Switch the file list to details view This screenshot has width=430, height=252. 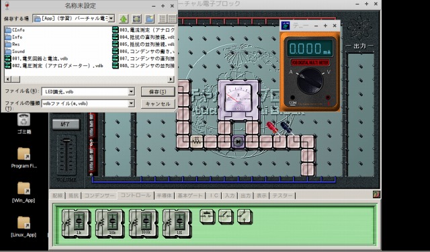pos(172,19)
